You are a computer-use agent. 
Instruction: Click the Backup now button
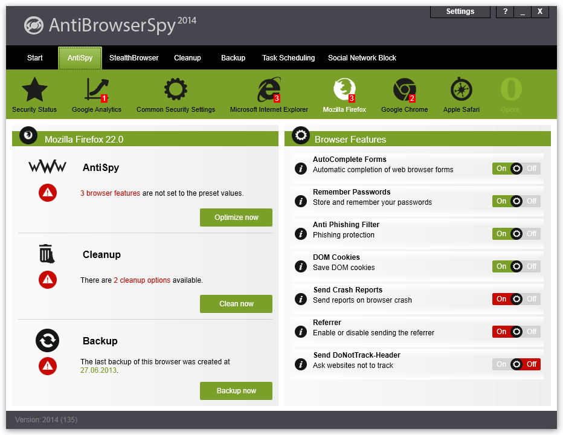click(236, 391)
